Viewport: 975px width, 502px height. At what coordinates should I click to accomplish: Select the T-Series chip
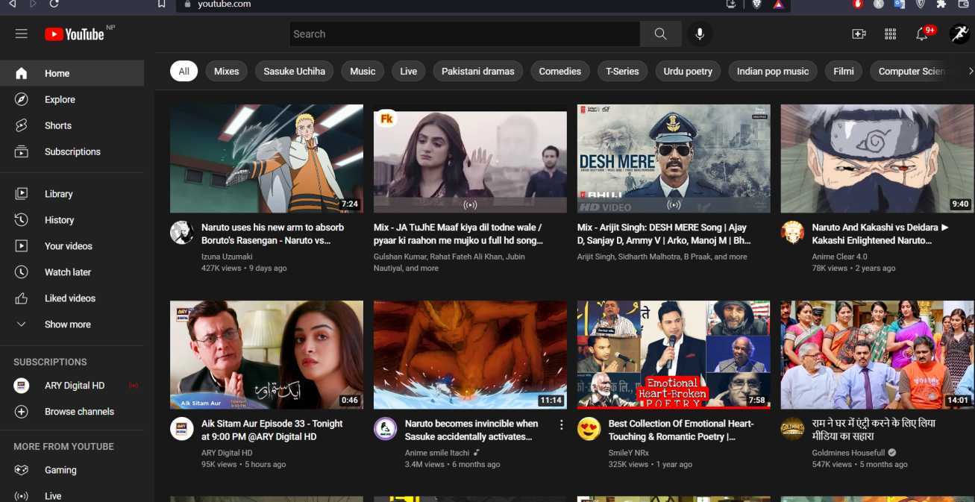tap(622, 72)
